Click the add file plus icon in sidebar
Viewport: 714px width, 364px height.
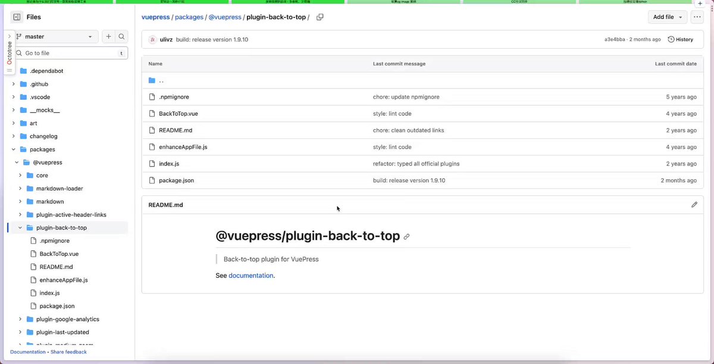(108, 37)
